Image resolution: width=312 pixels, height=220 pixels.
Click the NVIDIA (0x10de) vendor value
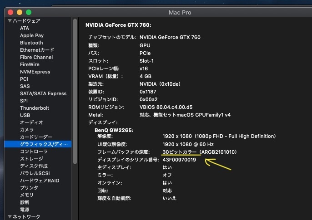[x=160, y=84]
